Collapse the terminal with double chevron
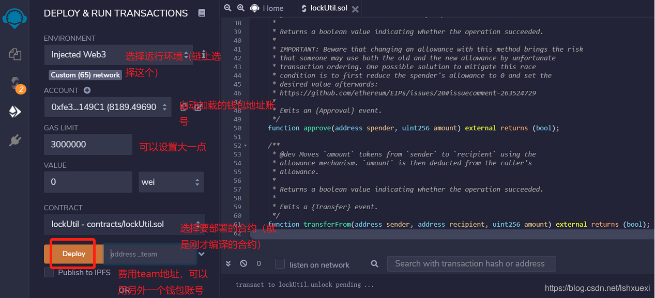 pyautogui.click(x=229, y=263)
